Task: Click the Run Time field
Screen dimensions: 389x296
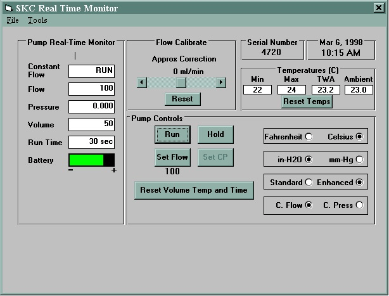Action: [91, 142]
